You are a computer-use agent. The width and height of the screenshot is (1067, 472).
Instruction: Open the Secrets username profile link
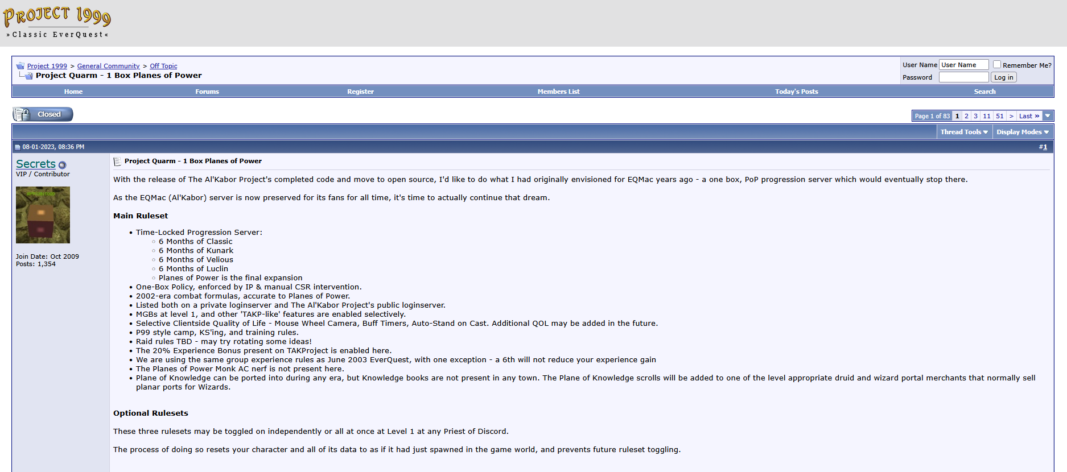click(x=36, y=164)
